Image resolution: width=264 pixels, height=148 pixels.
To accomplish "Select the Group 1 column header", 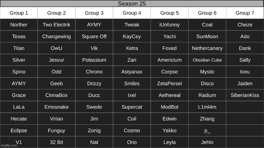I will pos(19,13).
